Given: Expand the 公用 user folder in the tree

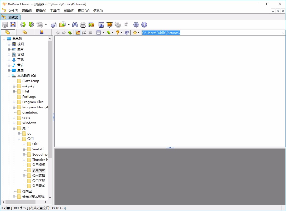Looking at the screenshot, I should click(x=19, y=138).
